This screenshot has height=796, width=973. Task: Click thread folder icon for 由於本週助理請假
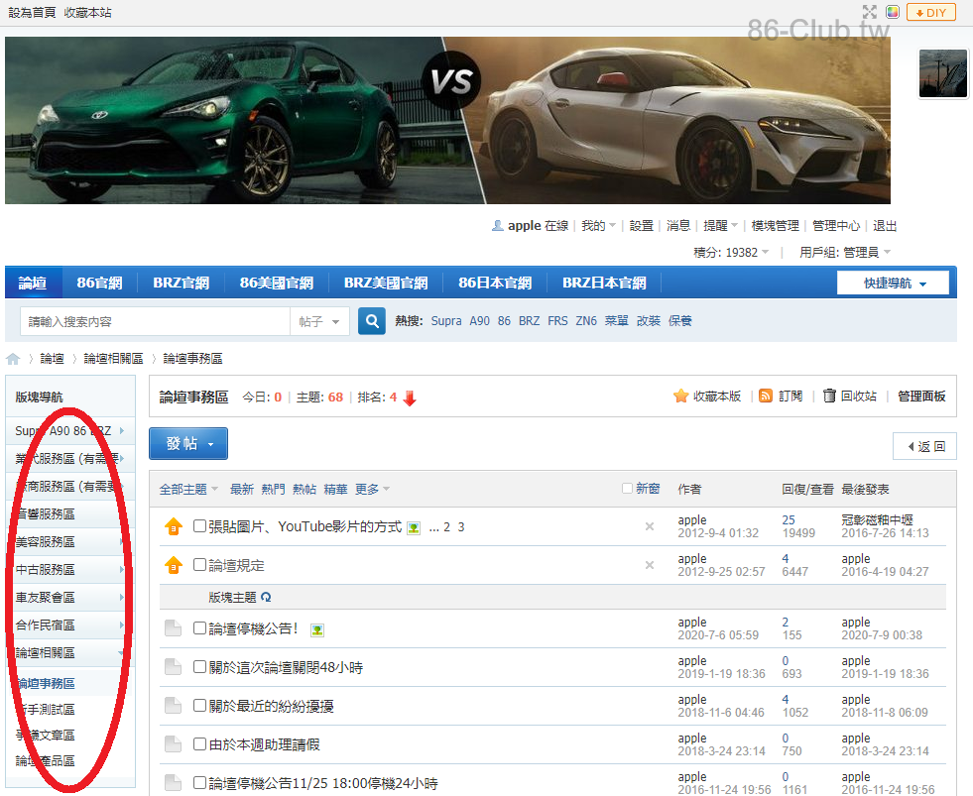pyautogui.click(x=174, y=743)
